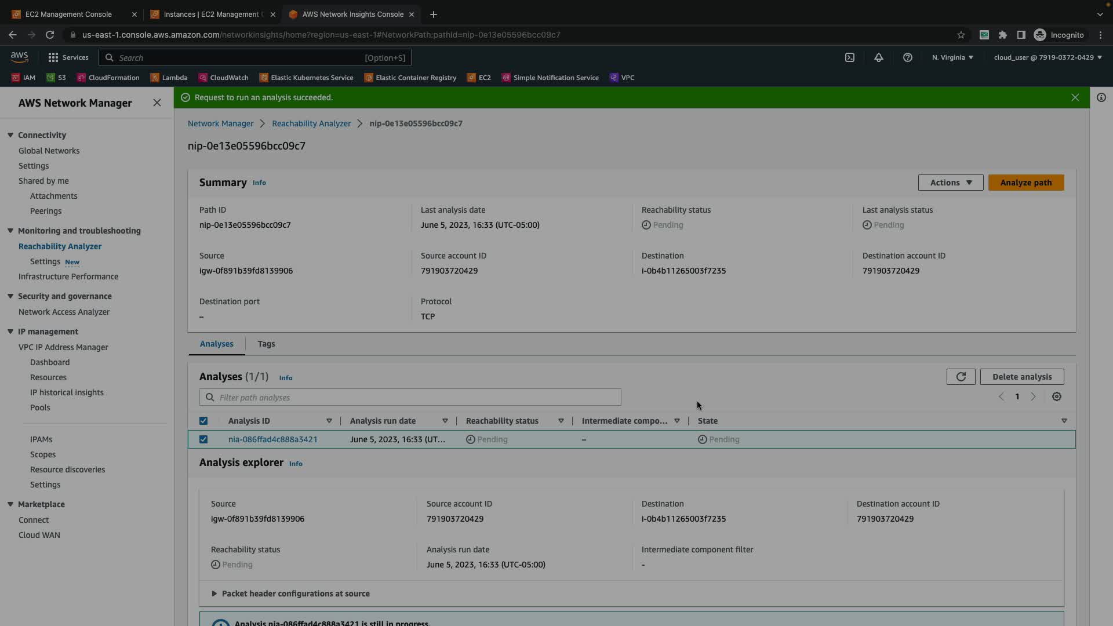This screenshot has height=626, width=1113.
Task: Open the notifications bell icon
Action: (x=879, y=57)
